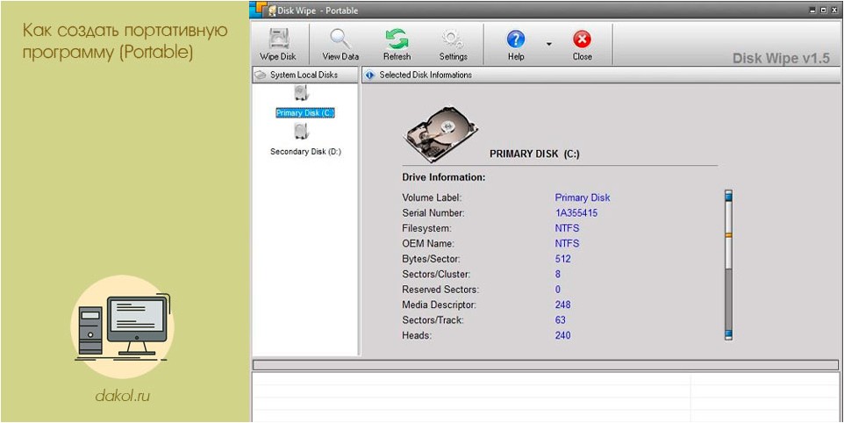The height and width of the screenshot is (423, 844).
Task: Click System Local Disks panel header
Action: coord(304,75)
